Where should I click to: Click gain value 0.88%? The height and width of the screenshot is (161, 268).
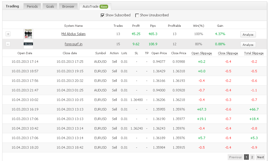(220, 44)
